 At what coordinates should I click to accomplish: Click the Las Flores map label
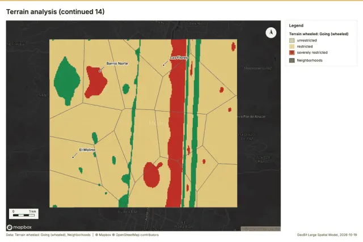pos(179,57)
